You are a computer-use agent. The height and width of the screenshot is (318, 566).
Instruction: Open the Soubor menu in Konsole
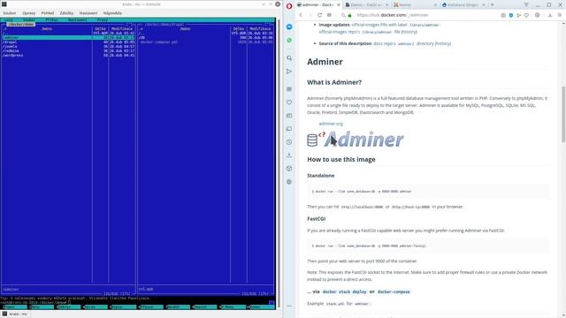[10, 13]
